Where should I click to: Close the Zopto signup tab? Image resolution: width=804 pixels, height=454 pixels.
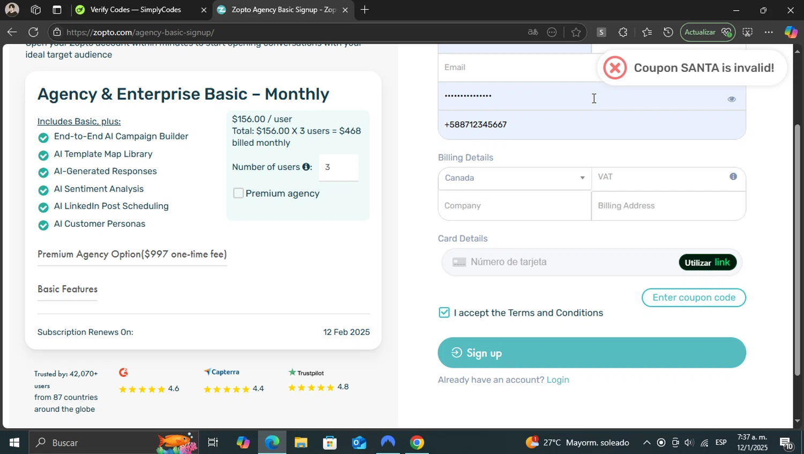click(345, 10)
